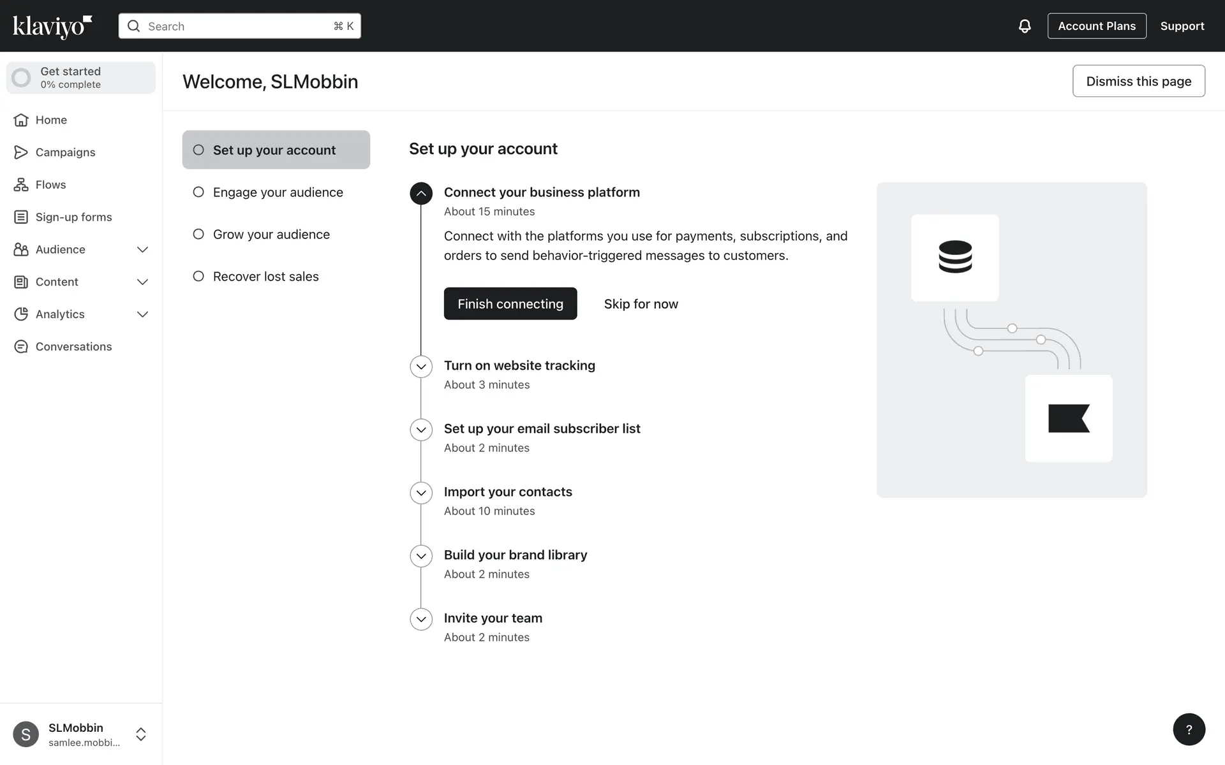Expand the Audience sidebar menu

[x=142, y=250]
